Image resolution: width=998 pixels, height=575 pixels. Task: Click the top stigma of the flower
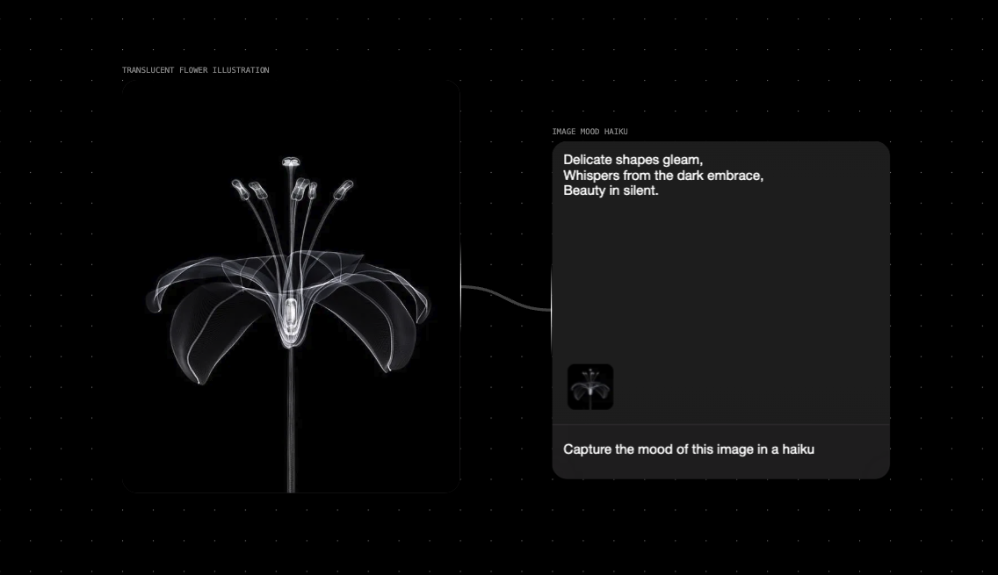pyautogui.click(x=291, y=162)
